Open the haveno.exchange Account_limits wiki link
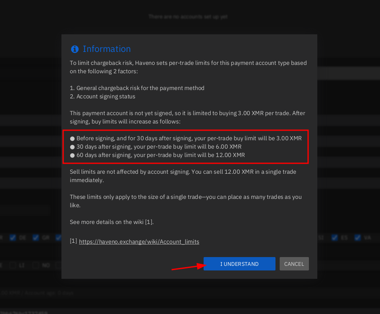This screenshot has height=314, width=380. tap(139, 242)
